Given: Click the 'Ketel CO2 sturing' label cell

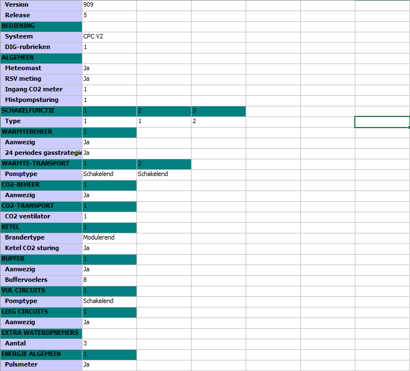Looking at the screenshot, I should (x=41, y=248).
